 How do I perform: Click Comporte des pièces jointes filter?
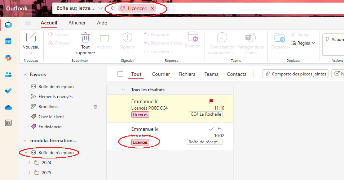[x=295, y=74]
